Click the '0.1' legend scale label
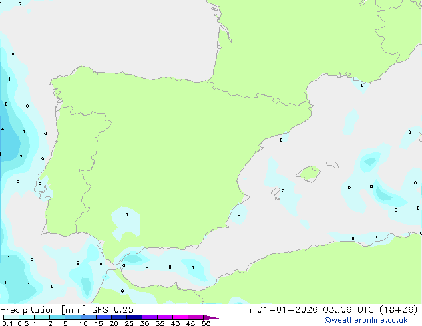The height and width of the screenshot is (326, 422). (x=7, y=323)
